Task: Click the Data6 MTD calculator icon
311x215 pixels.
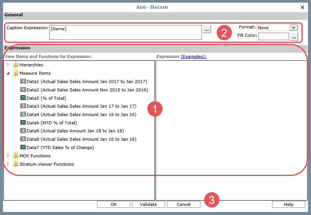Action: click(x=23, y=123)
